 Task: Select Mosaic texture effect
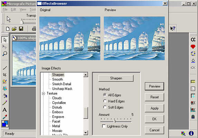click(x=57, y=131)
